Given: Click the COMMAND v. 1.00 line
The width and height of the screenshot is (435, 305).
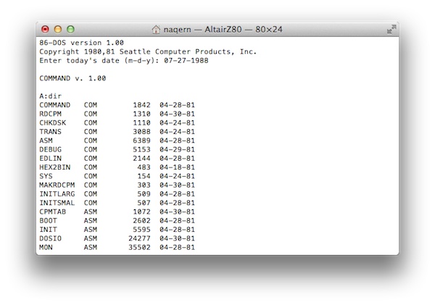Looking at the screenshot, I should click(x=72, y=78).
